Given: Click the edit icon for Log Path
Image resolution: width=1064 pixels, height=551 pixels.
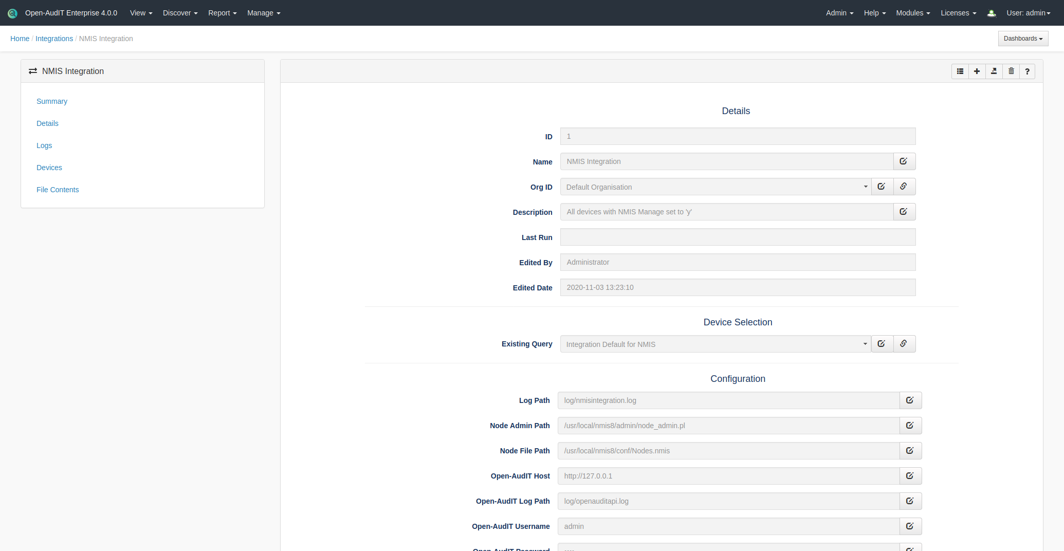Looking at the screenshot, I should (910, 400).
